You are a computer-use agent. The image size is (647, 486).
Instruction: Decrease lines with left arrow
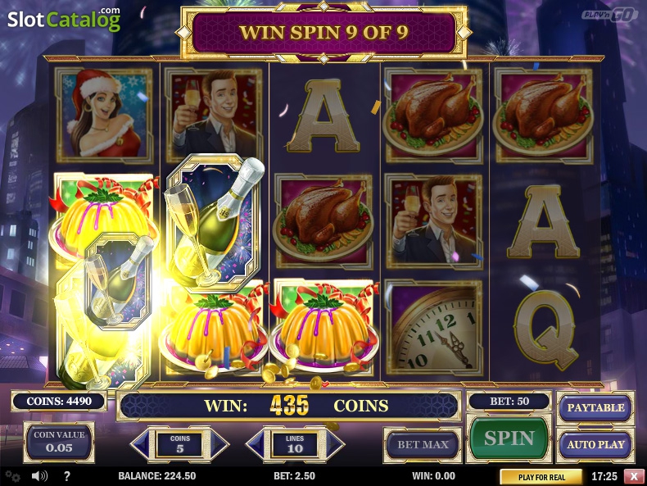256,444
